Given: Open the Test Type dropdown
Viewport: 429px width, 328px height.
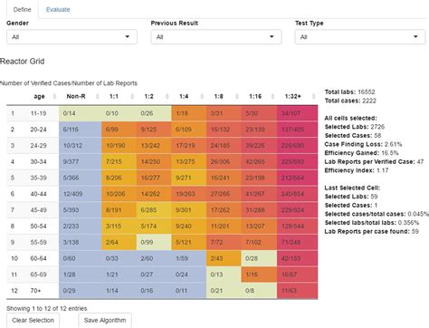Looking at the screenshot, I should (360, 37).
